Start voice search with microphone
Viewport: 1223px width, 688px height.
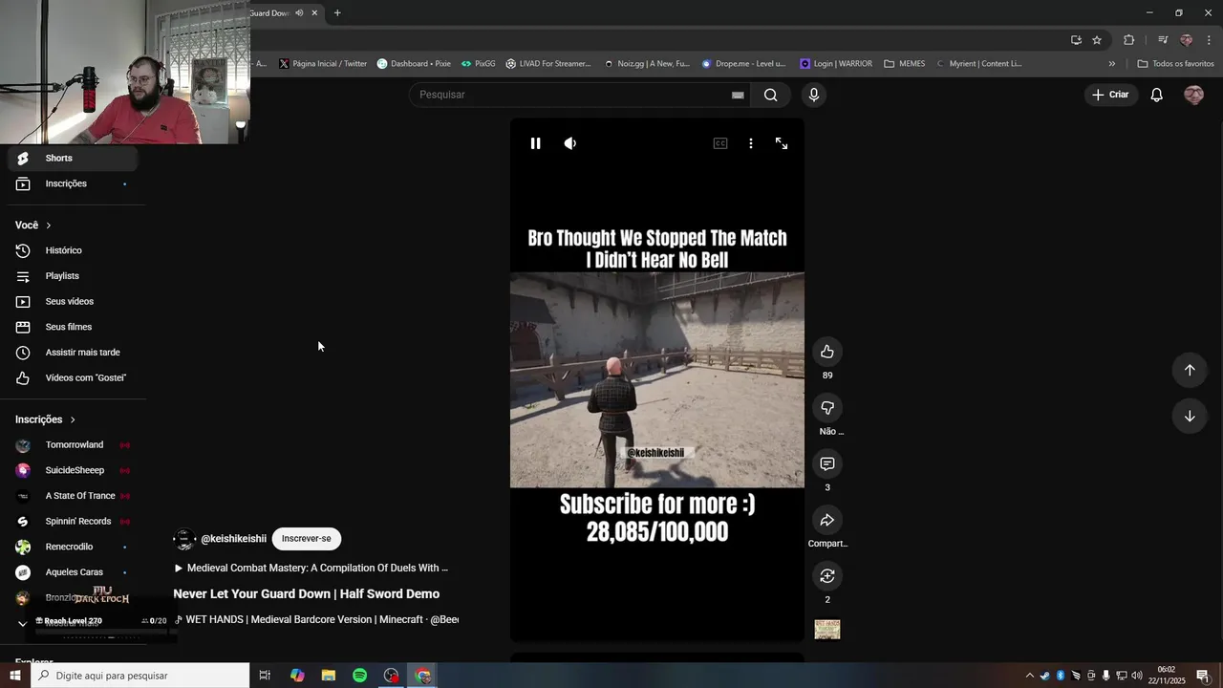[814, 95]
